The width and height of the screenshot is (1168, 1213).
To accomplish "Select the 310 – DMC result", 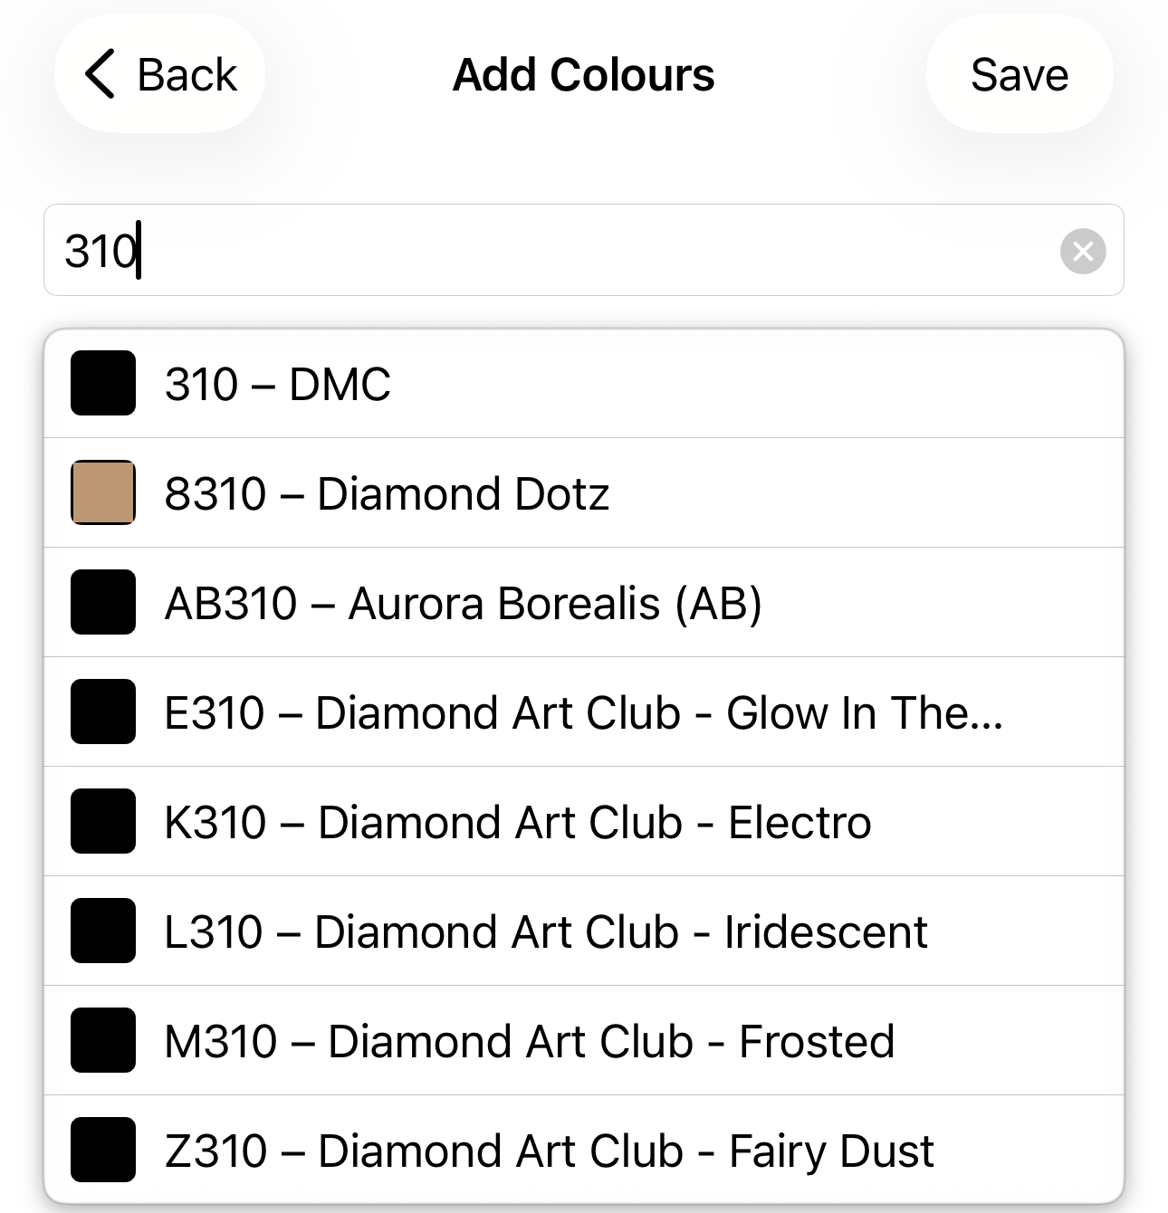I will coord(277,384).
